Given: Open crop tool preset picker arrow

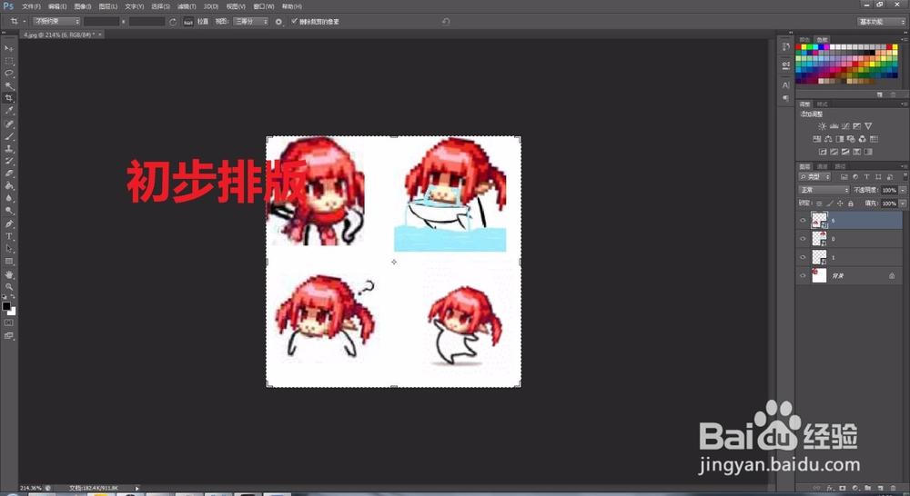Looking at the screenshot, I should [x=24, y=22].
